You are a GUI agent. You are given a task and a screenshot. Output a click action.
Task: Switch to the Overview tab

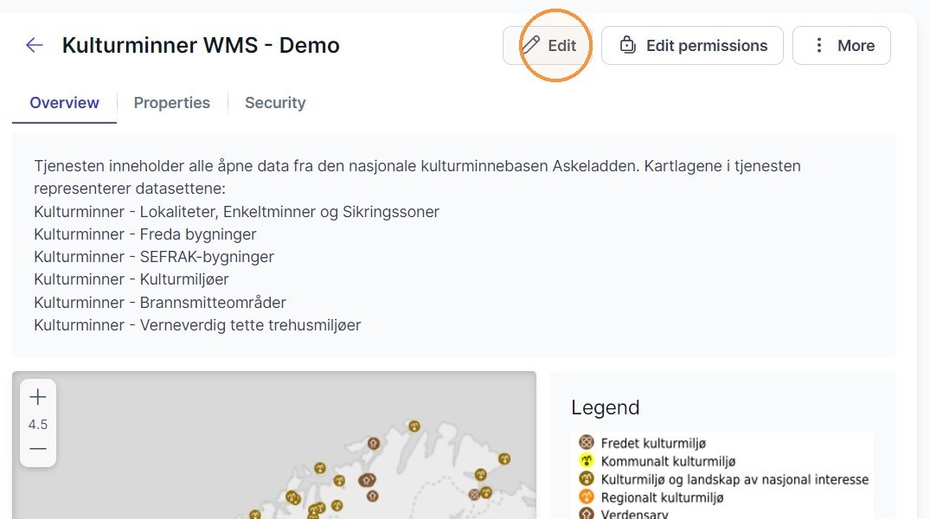coord(64,103)
